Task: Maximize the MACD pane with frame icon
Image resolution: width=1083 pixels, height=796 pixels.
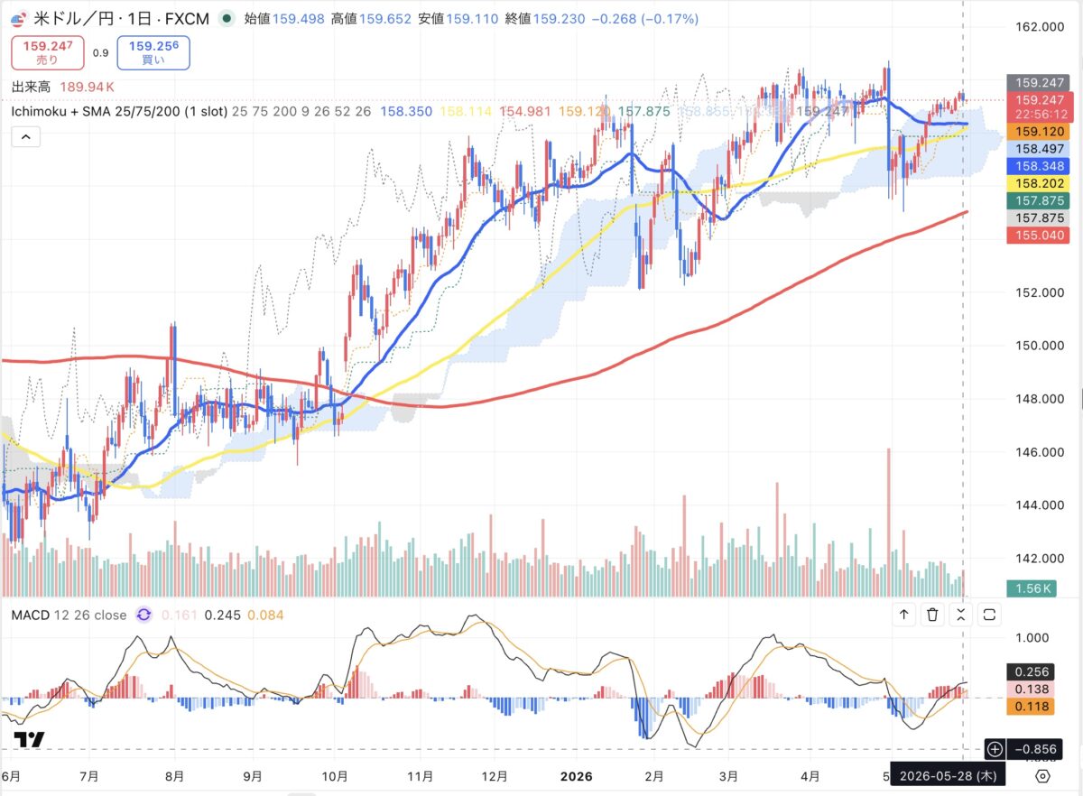Action: click(989, 615)
